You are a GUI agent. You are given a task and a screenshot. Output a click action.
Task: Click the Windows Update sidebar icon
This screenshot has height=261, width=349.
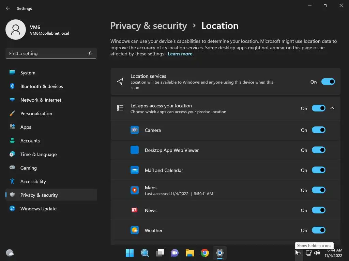(12, 209)
